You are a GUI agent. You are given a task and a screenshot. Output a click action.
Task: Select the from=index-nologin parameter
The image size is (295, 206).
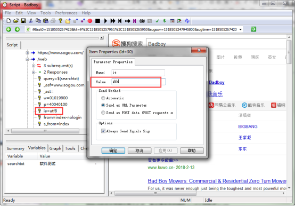(x=62, y=117)
